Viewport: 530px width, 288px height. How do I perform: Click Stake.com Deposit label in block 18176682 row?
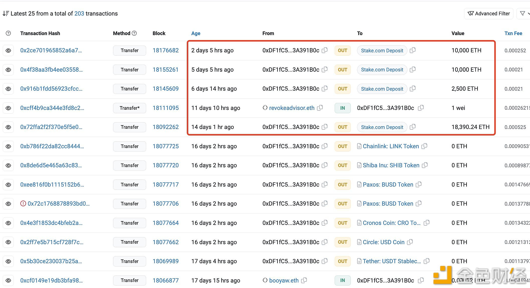382,51
